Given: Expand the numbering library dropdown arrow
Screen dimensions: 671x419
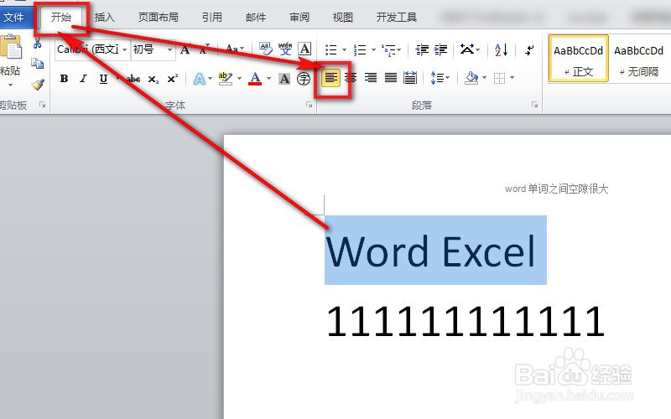Looking at the screenshot, I should pos(373,50).
